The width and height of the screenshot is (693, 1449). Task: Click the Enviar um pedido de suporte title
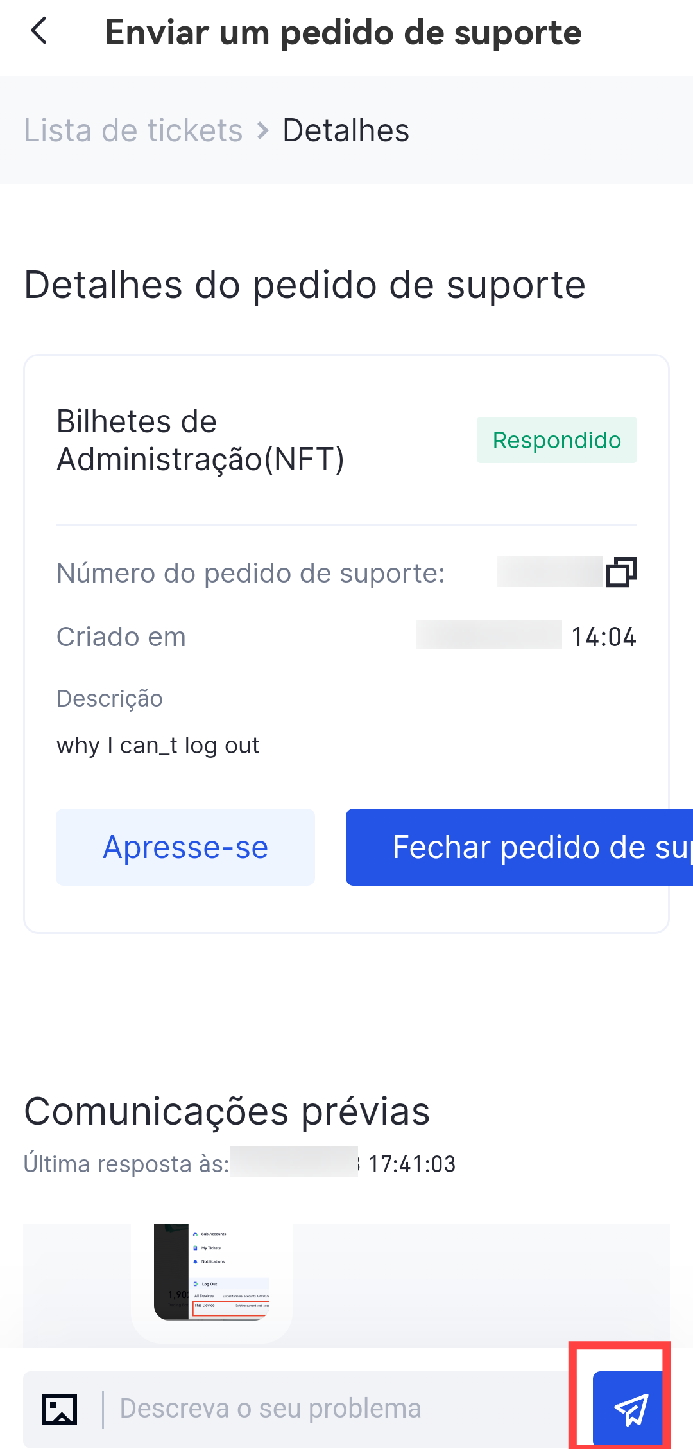point(343,32)
